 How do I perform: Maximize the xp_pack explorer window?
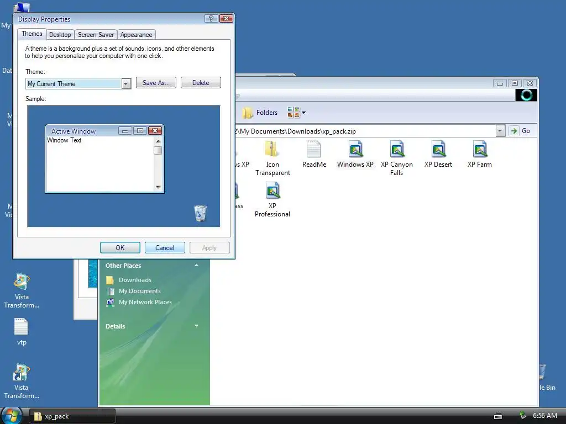[x=515, y=83]
